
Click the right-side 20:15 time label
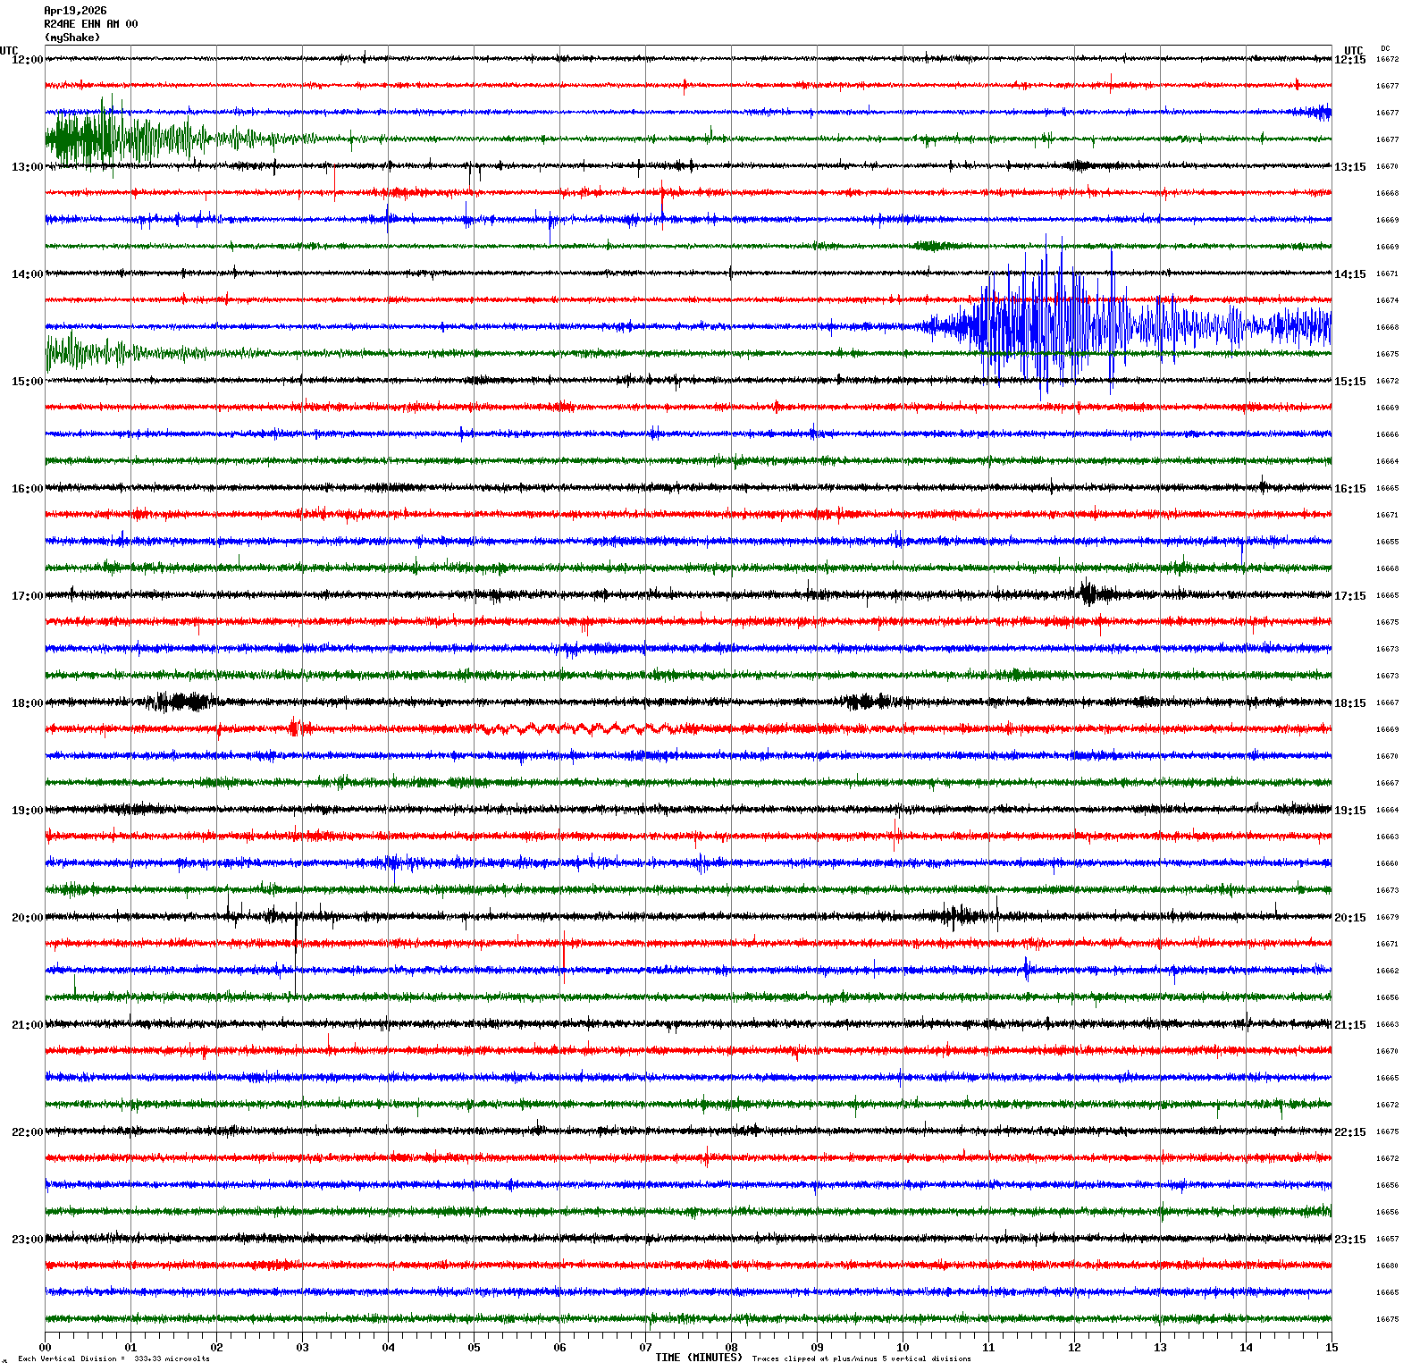tap(1349, 918)
